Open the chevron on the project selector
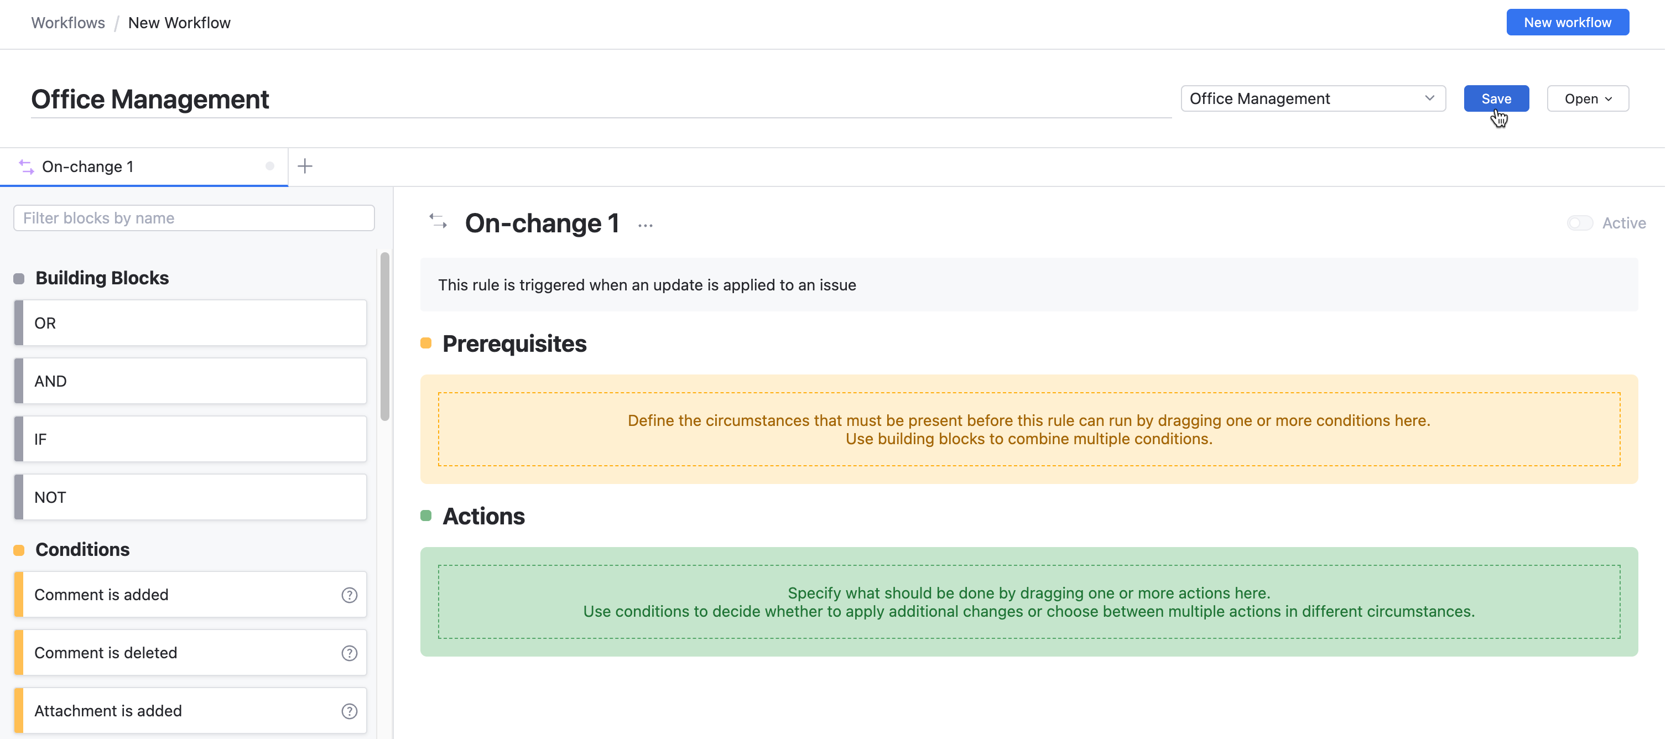This screenshot has height=739, width=1676. pyautogui.click(x=1429, y=98)
